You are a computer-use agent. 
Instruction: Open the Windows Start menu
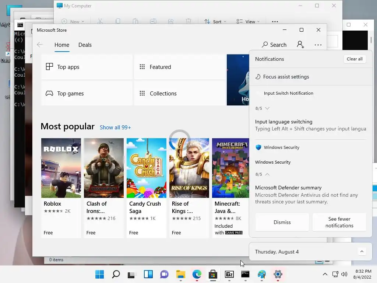[x=99, y=274]
